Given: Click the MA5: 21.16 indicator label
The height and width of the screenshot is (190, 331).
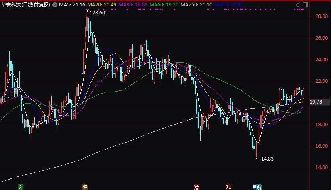Looking at the screenshot, I should (72, 5).
